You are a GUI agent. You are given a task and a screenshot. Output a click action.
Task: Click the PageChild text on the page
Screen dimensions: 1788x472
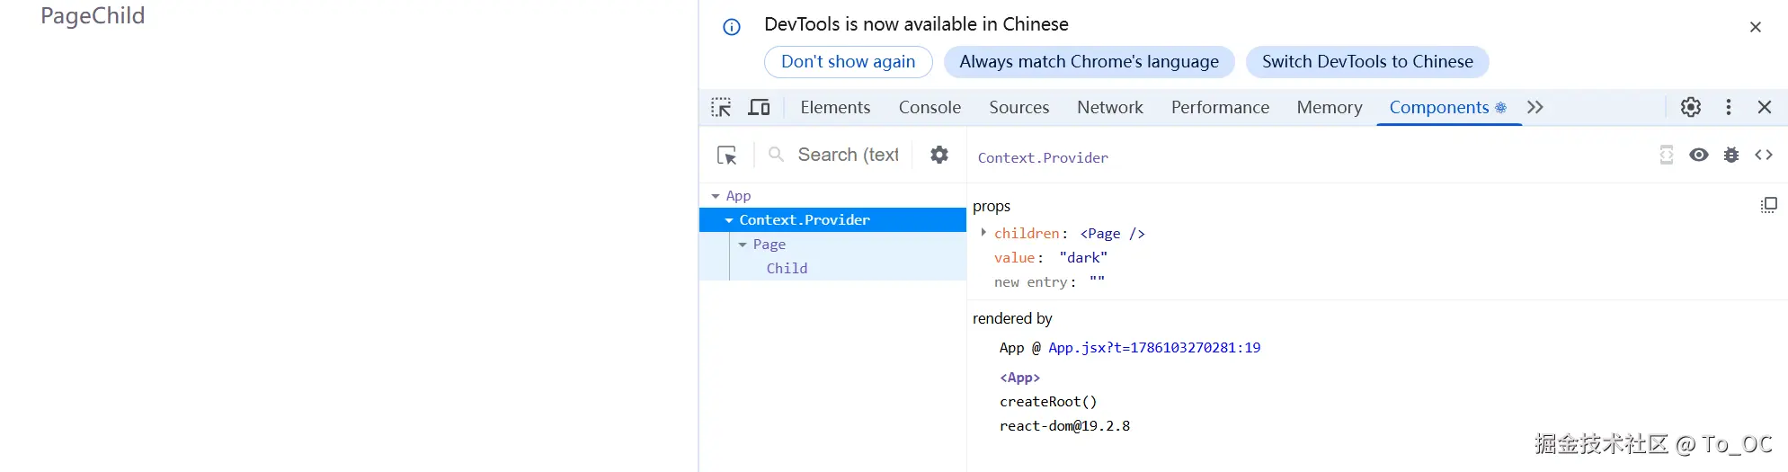click(x=93, y=16)
